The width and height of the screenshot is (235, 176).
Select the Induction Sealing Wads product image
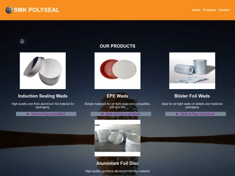tap(43, 71)
